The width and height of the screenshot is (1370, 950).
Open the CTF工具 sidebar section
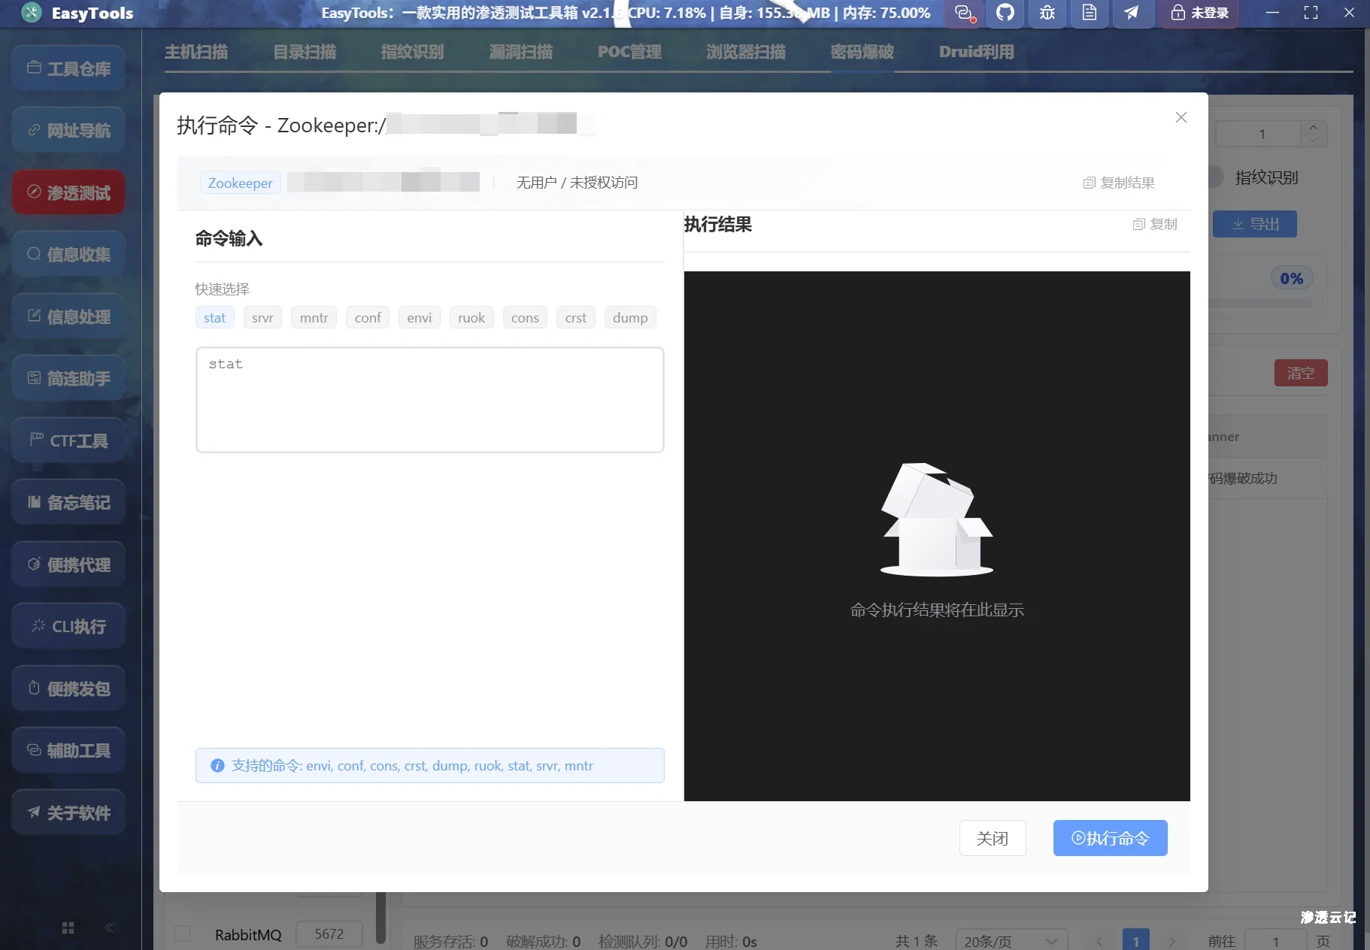[68, 440]
